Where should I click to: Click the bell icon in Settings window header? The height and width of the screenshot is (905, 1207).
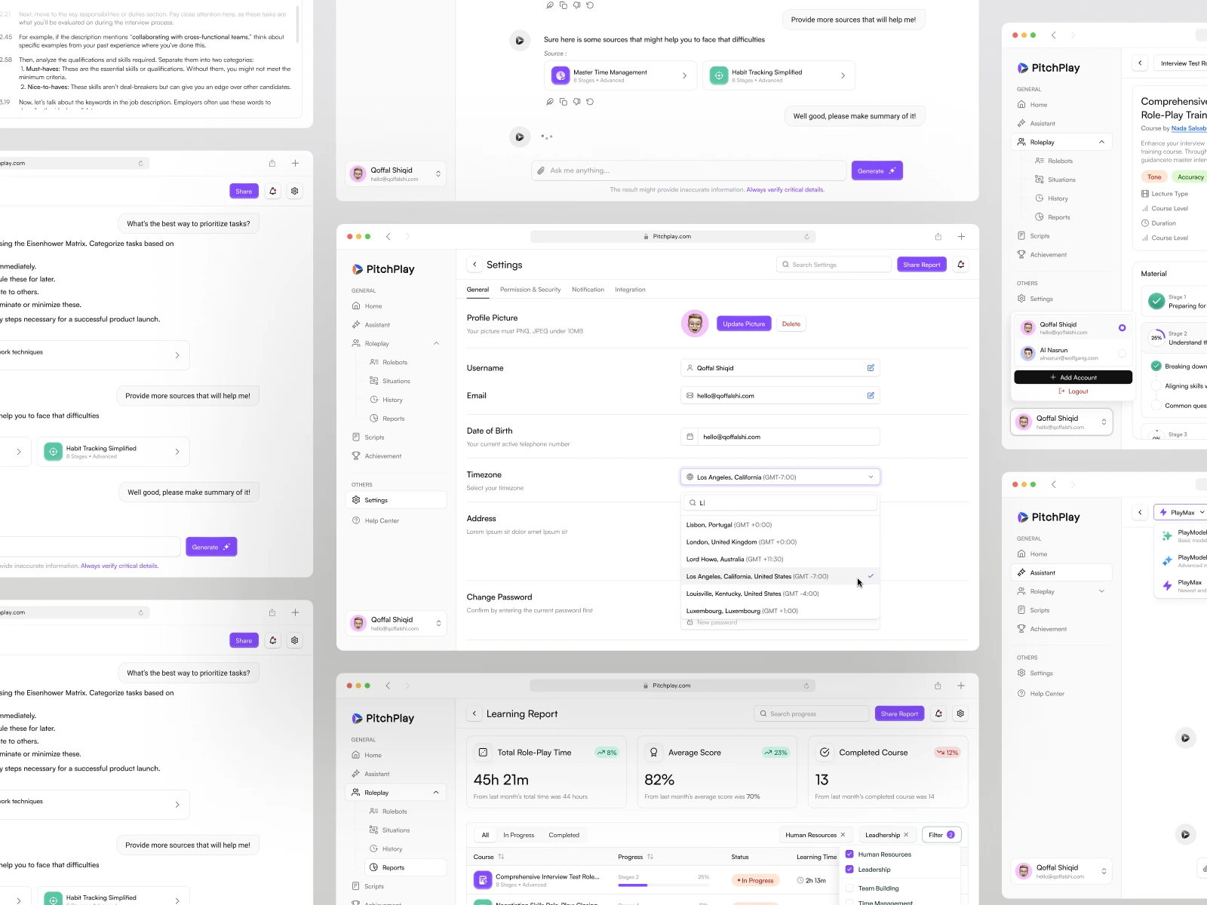[x=960, y=265]
